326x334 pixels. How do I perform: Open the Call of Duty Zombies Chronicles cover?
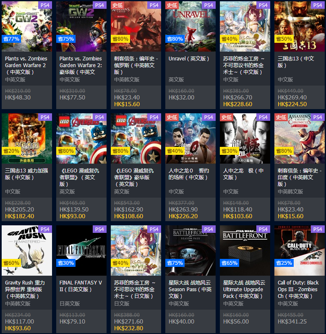click(300, 250)
